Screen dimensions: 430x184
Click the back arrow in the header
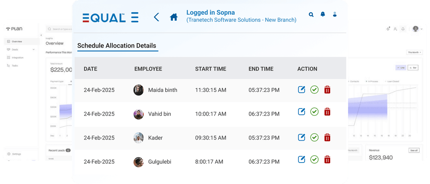point(156,17)
